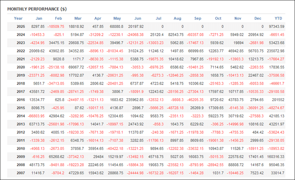Click the Jan column header
The width and height of the screenshot is (295, 180).
coord(39,18)
